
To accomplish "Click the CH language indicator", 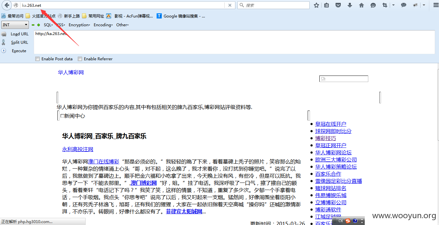I will 341,221.
